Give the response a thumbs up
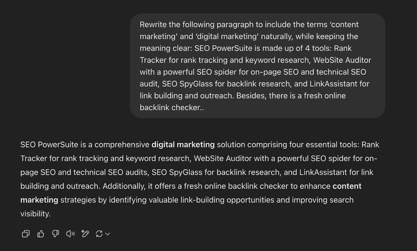Viewport: 417px width, 251px height. click(41, 234)
